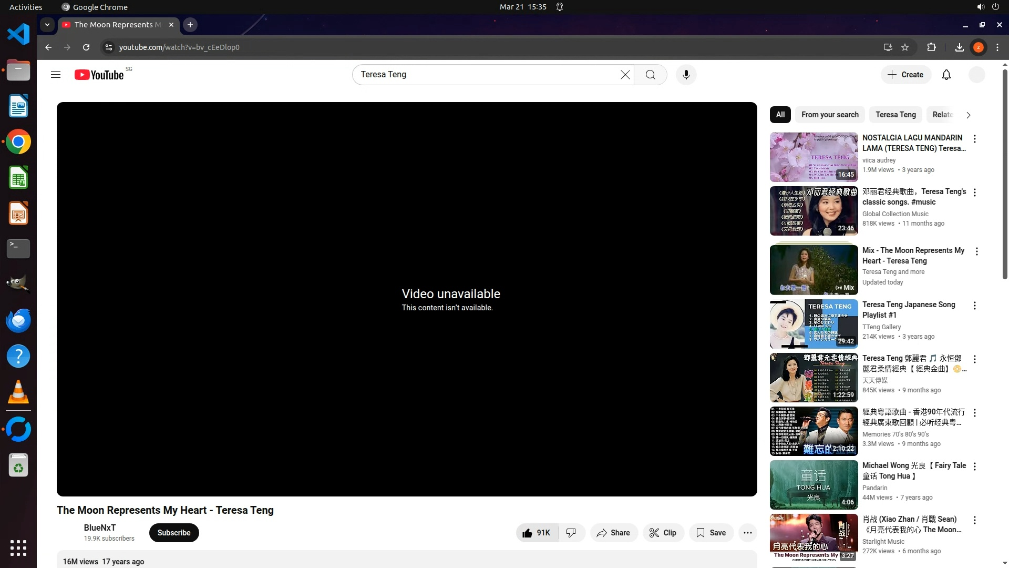Open Michael Wong Fairy Tale video thumbnail

[x=814, y=485]
